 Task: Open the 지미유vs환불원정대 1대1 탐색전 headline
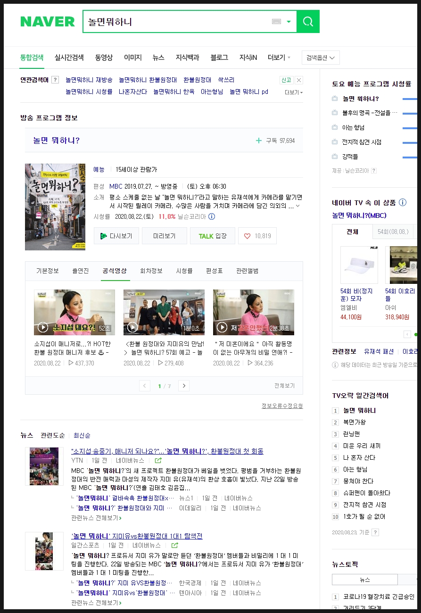click(137, 536)
